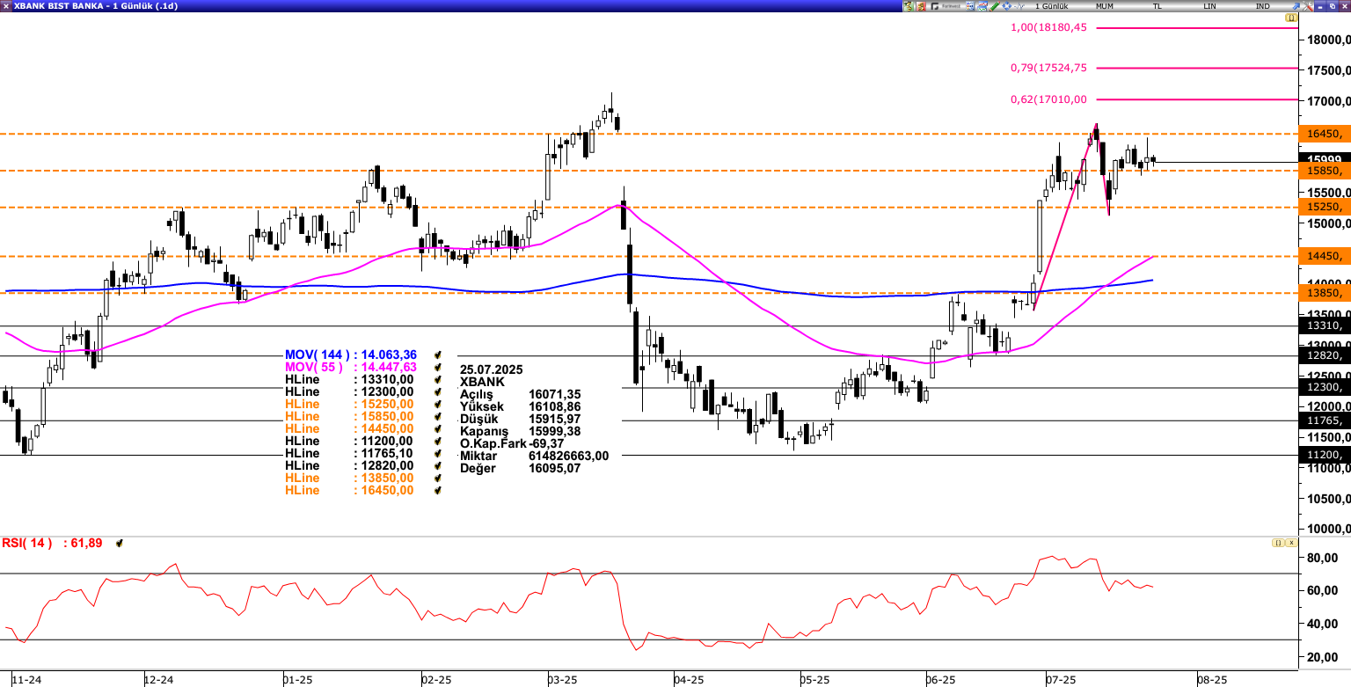Click the Forinvest logo in the title bar

click(946, 6)
